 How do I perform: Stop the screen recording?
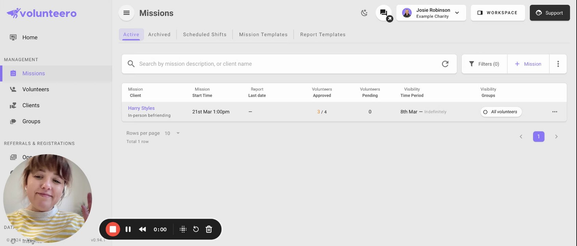pyautogui.click(x=113, y=229)
